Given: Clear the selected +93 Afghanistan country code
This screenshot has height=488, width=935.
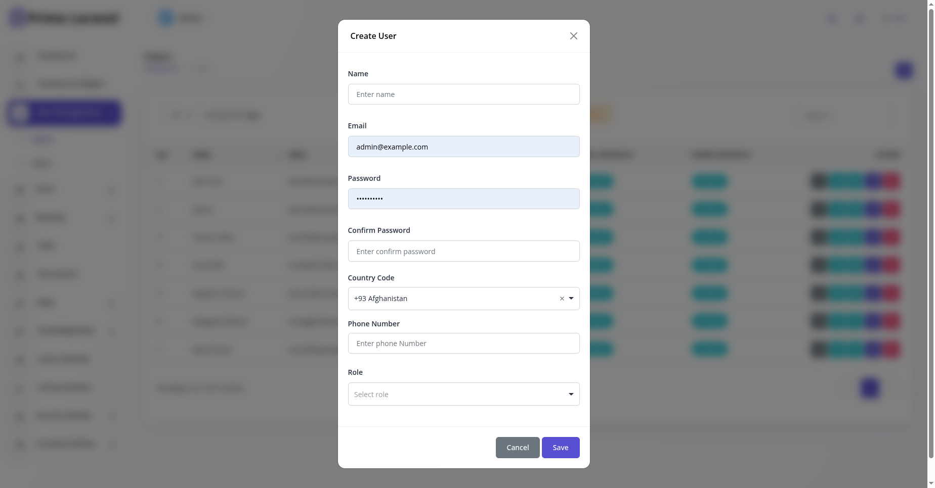Looking at the screenshot, I should (x=562, y=299).
